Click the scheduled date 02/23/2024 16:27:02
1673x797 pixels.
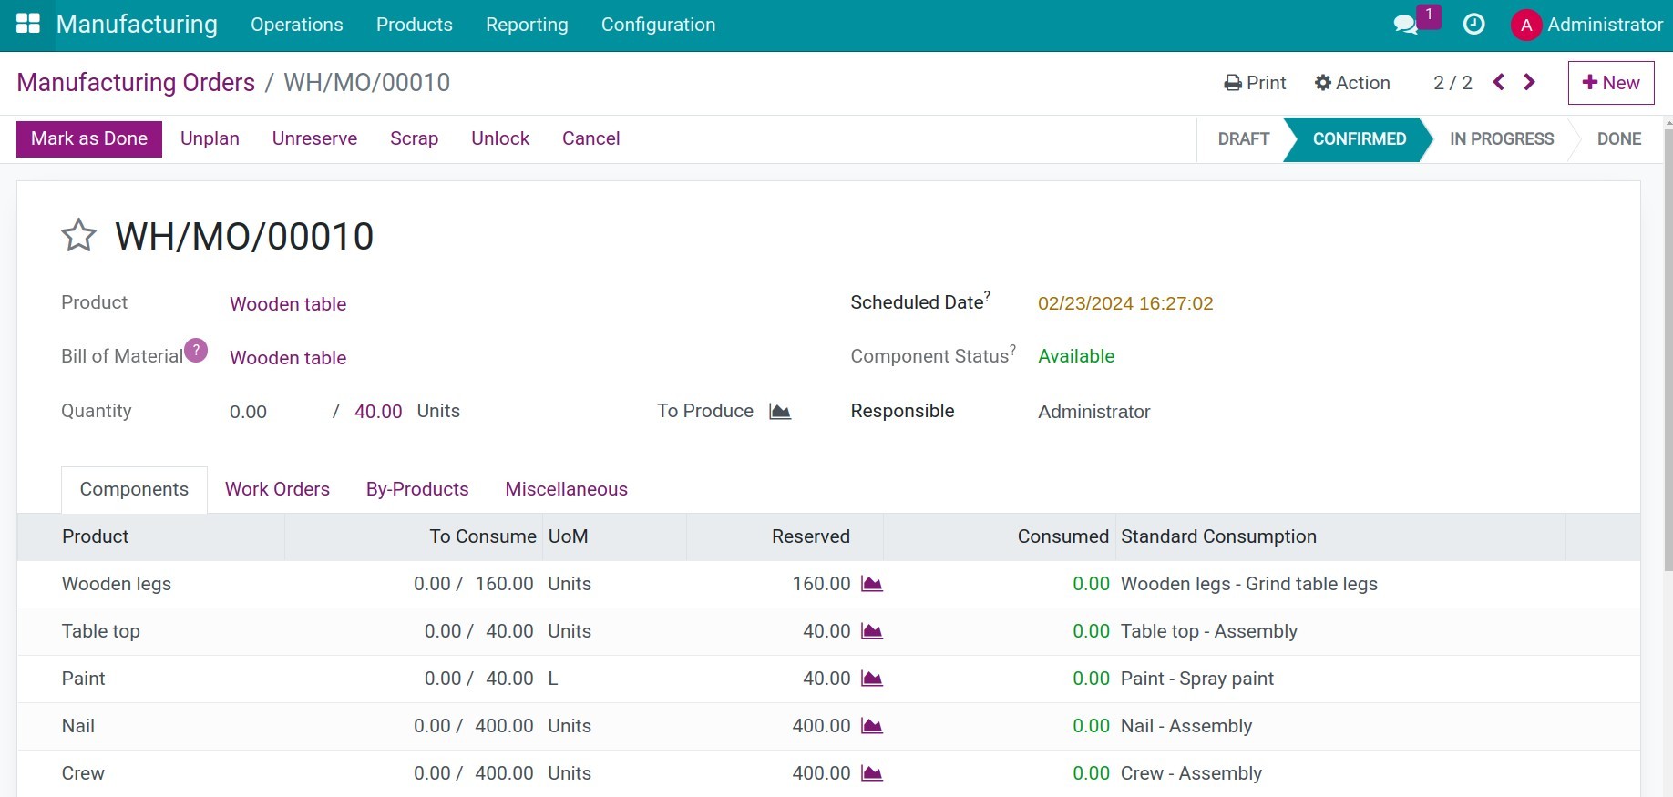pos(1125,303)
